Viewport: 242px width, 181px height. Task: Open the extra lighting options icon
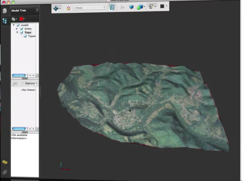(x=151, y=6)
